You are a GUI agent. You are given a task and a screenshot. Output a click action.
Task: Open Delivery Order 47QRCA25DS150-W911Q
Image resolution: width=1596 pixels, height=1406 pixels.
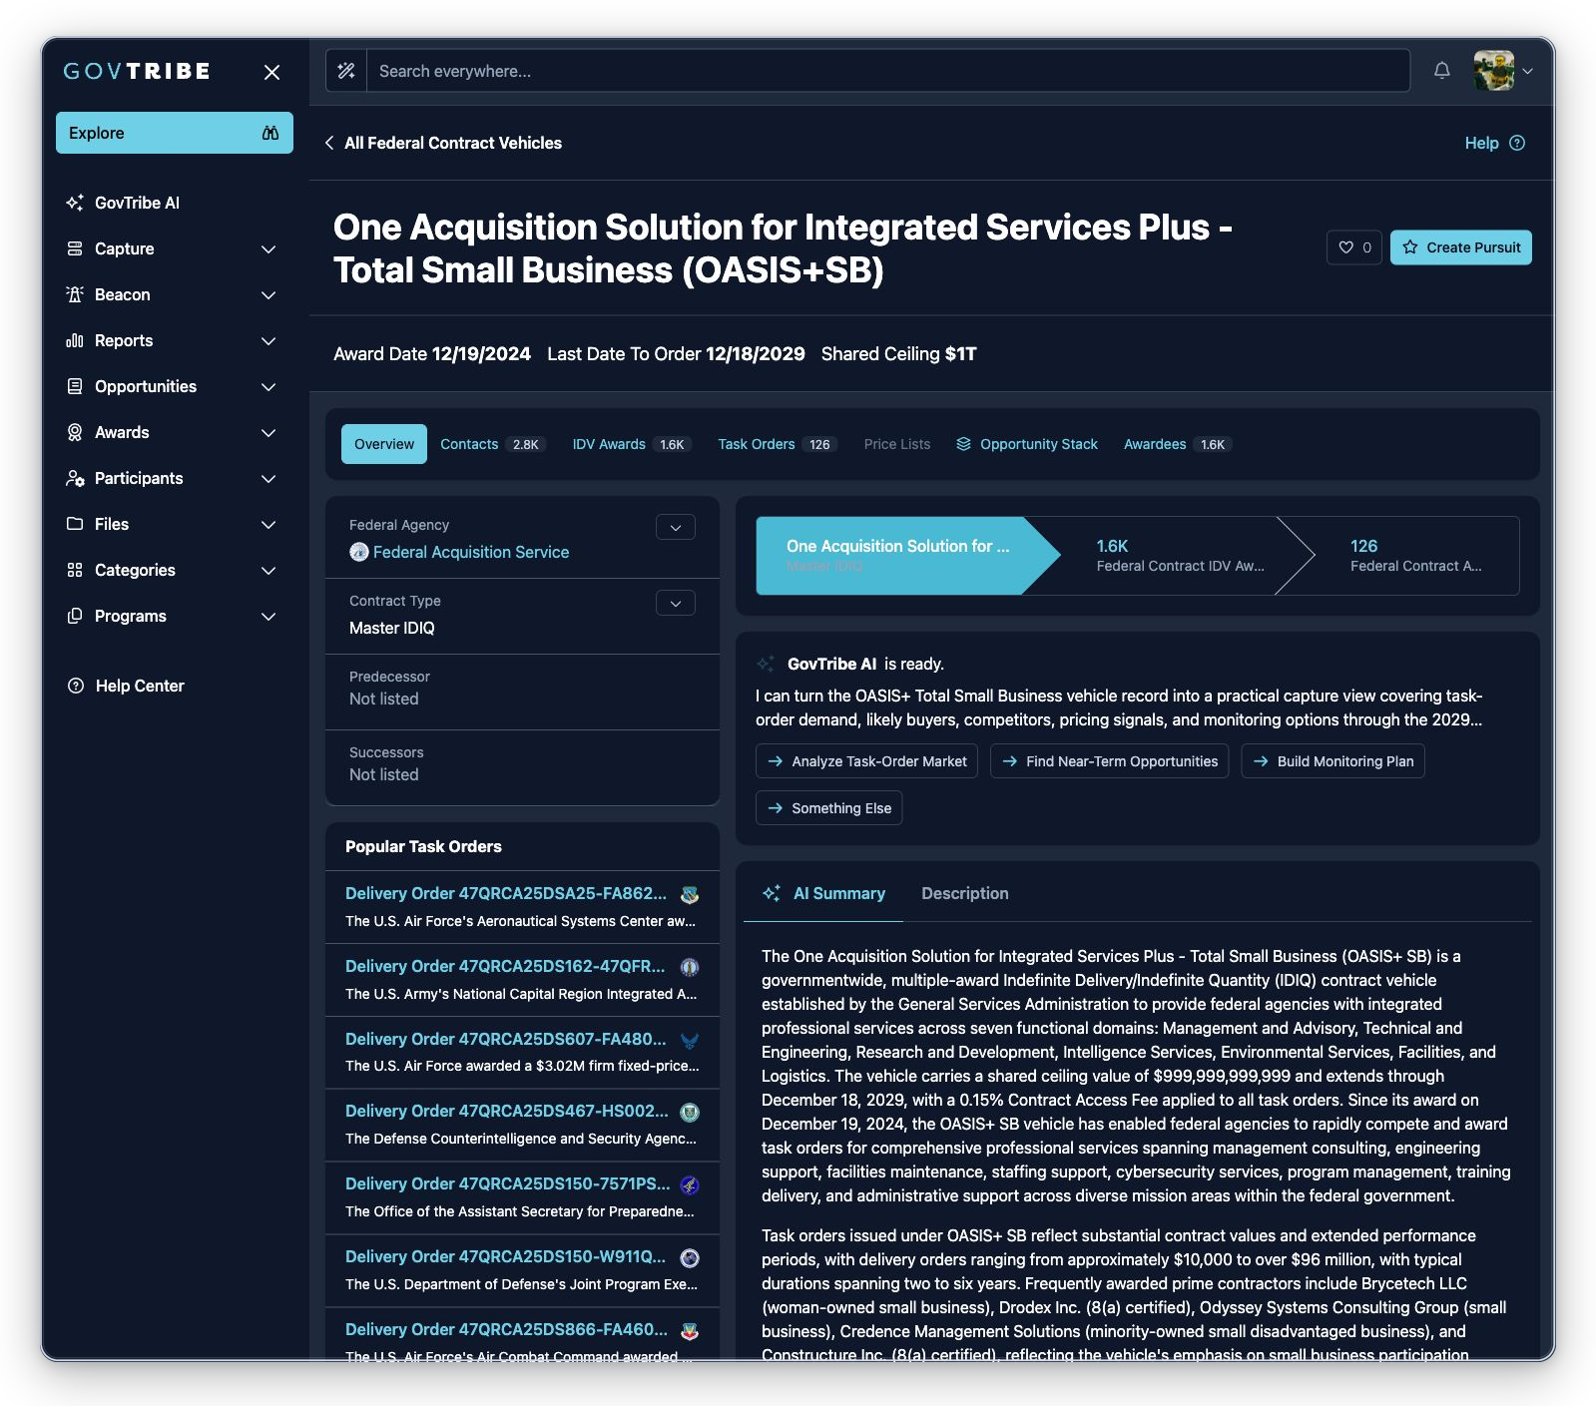tap(505, 1256)
